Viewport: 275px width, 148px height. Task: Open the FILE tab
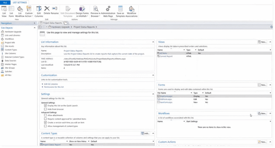(x=5, y=3)
